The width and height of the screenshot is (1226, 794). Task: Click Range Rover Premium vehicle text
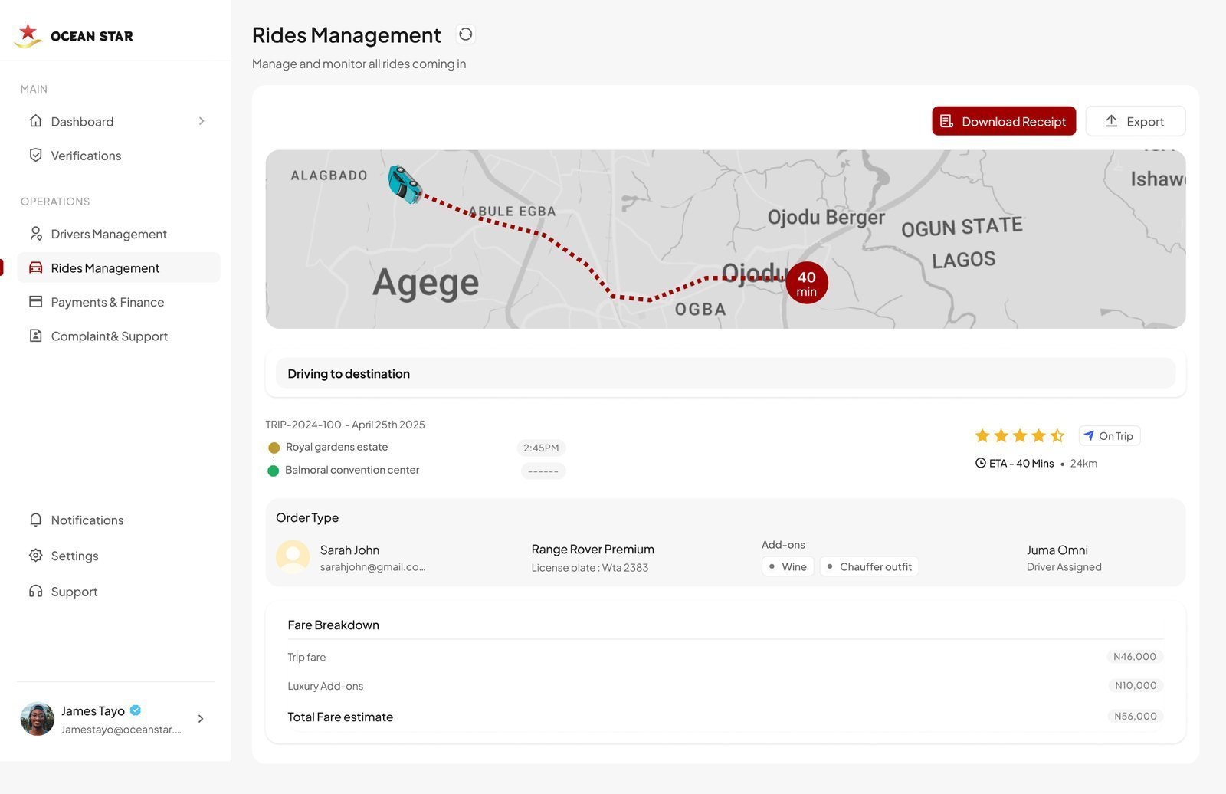(x=593, y=549)
